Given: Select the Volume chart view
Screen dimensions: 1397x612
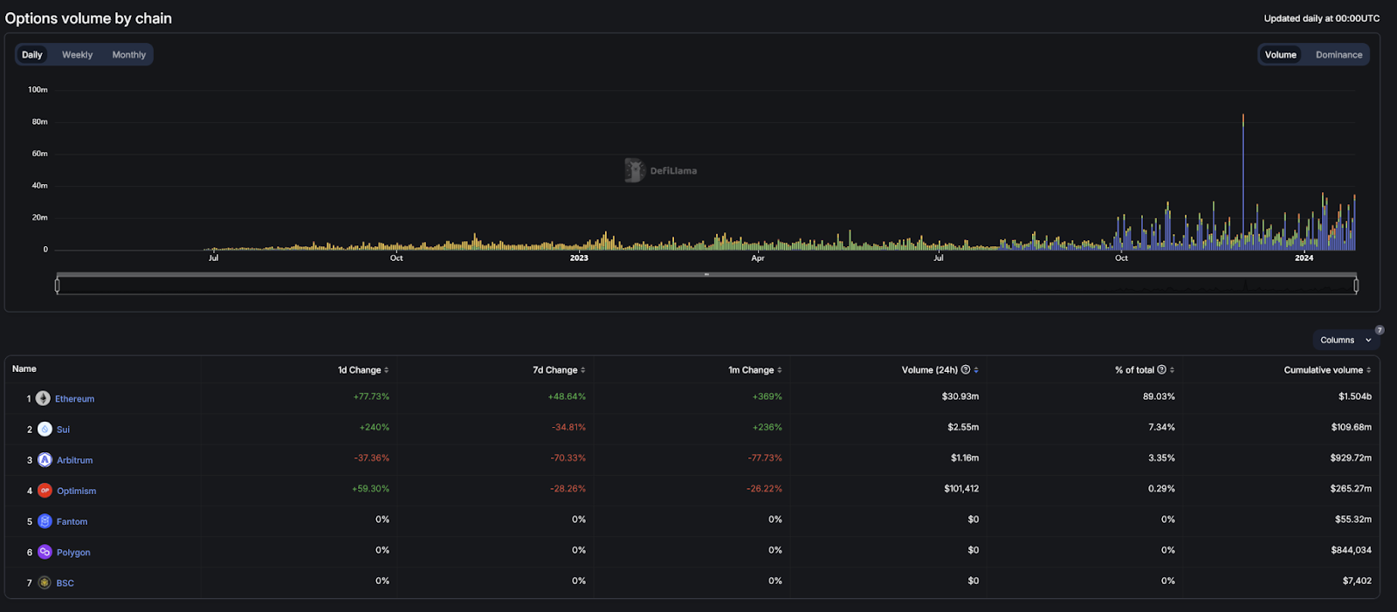Looking at the screenshot, I should point(1281,54).
